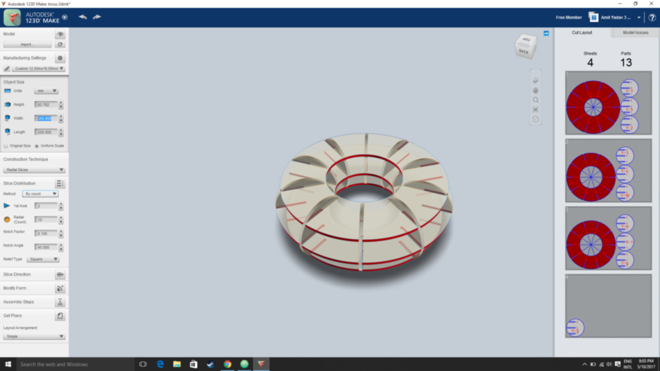660x371 pixels.
Task: Click the Length value field
Action: [46, 132]
